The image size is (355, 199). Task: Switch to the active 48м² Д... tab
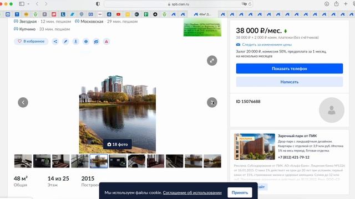202,14
